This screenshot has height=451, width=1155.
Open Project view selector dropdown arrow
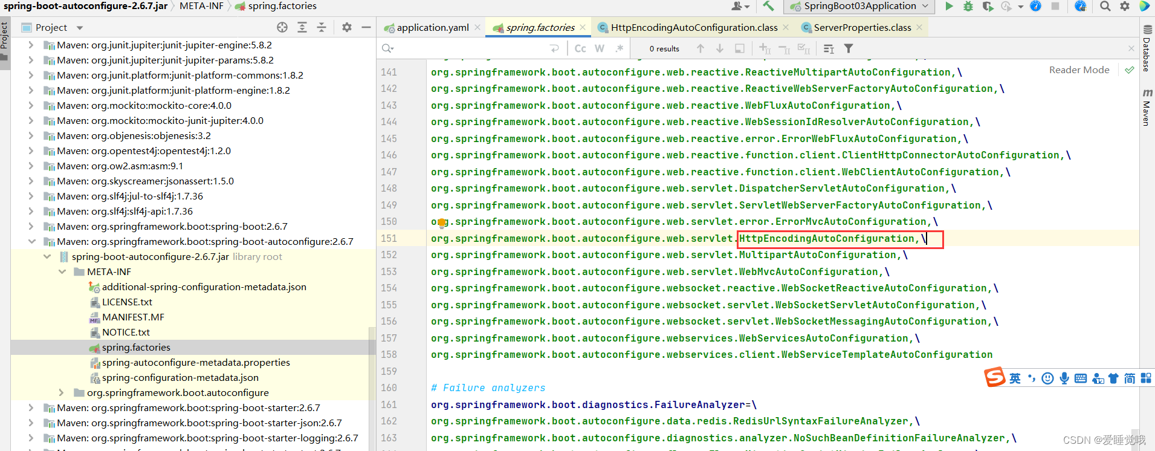pos(79,28)
